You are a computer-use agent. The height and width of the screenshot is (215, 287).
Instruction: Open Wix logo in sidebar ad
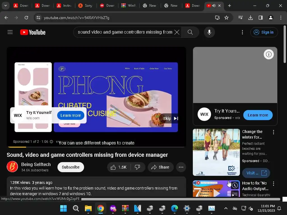(x=204, y=114)
